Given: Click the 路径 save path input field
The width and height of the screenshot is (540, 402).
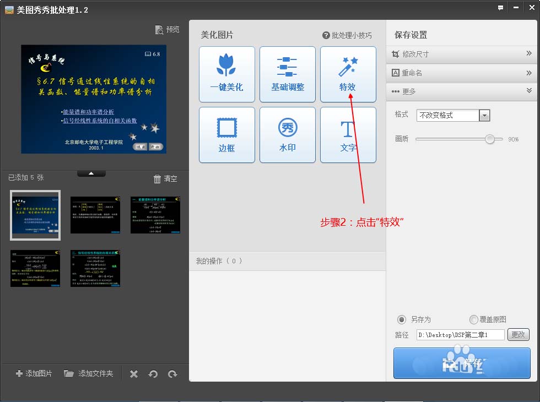Looking at the screenshot, I should [x=461, y=335].
